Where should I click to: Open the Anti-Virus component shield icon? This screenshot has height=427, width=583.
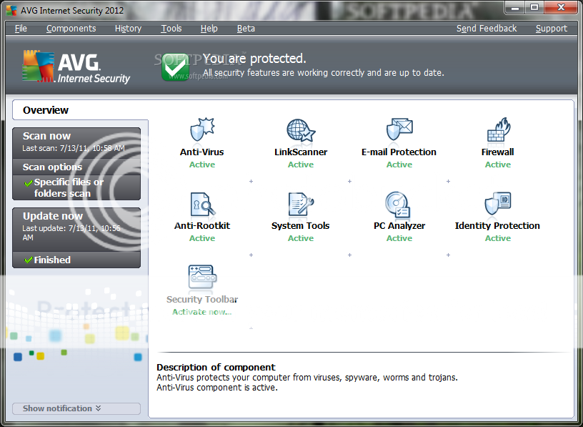202,129
